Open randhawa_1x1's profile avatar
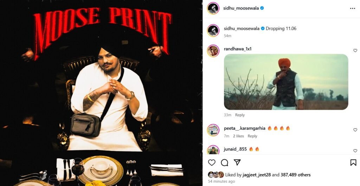Screen dimensions: 360x186 click(213, 51)
